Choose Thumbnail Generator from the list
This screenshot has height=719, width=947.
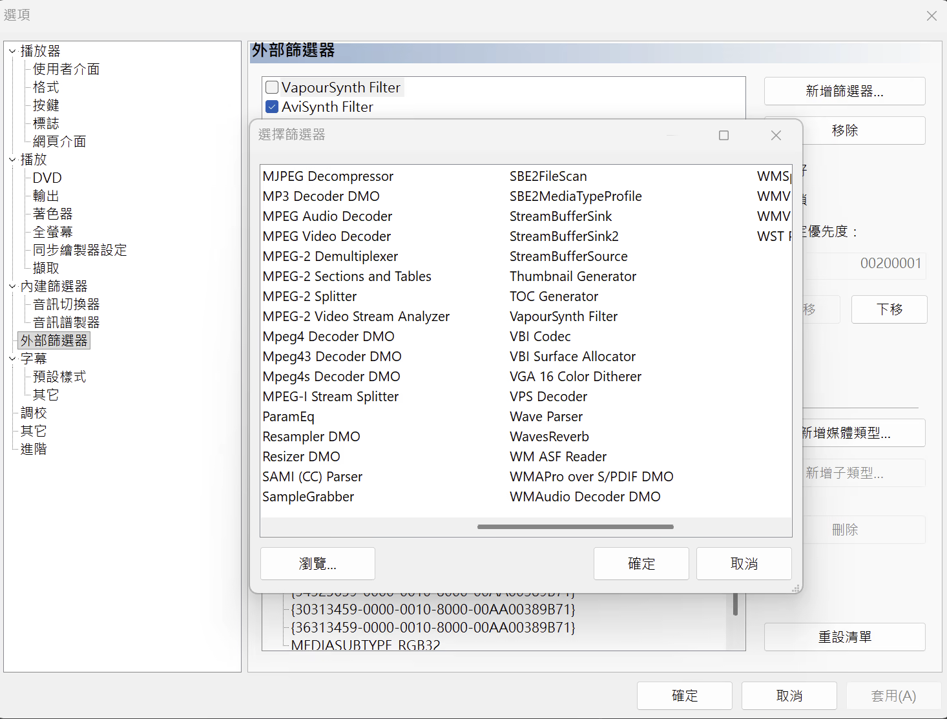point(573,276)
